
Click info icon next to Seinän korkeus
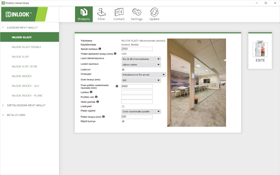click(x=100, y=49)
